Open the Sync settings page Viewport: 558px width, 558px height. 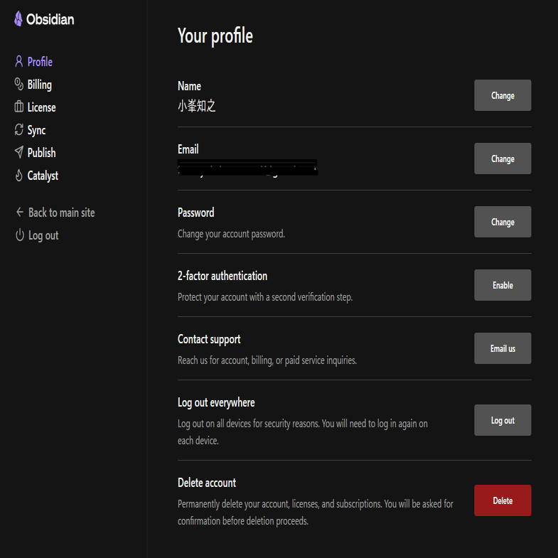tap(36, 130)
